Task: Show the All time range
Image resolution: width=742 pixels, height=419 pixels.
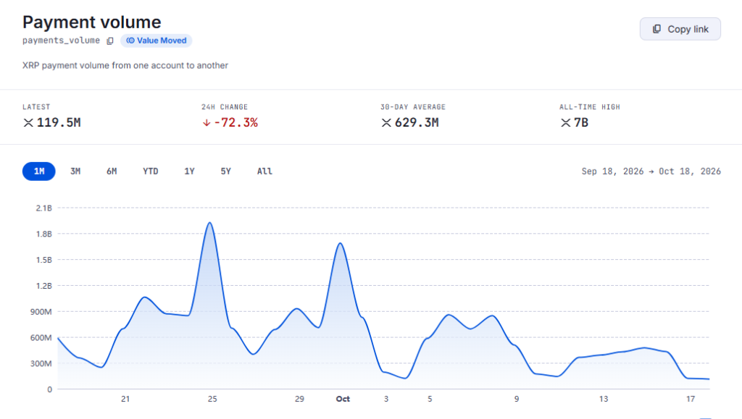Action: 264,171
